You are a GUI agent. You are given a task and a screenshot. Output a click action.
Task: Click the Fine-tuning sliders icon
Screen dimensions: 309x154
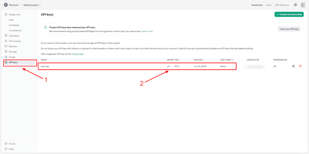click(x=6, y=41)
